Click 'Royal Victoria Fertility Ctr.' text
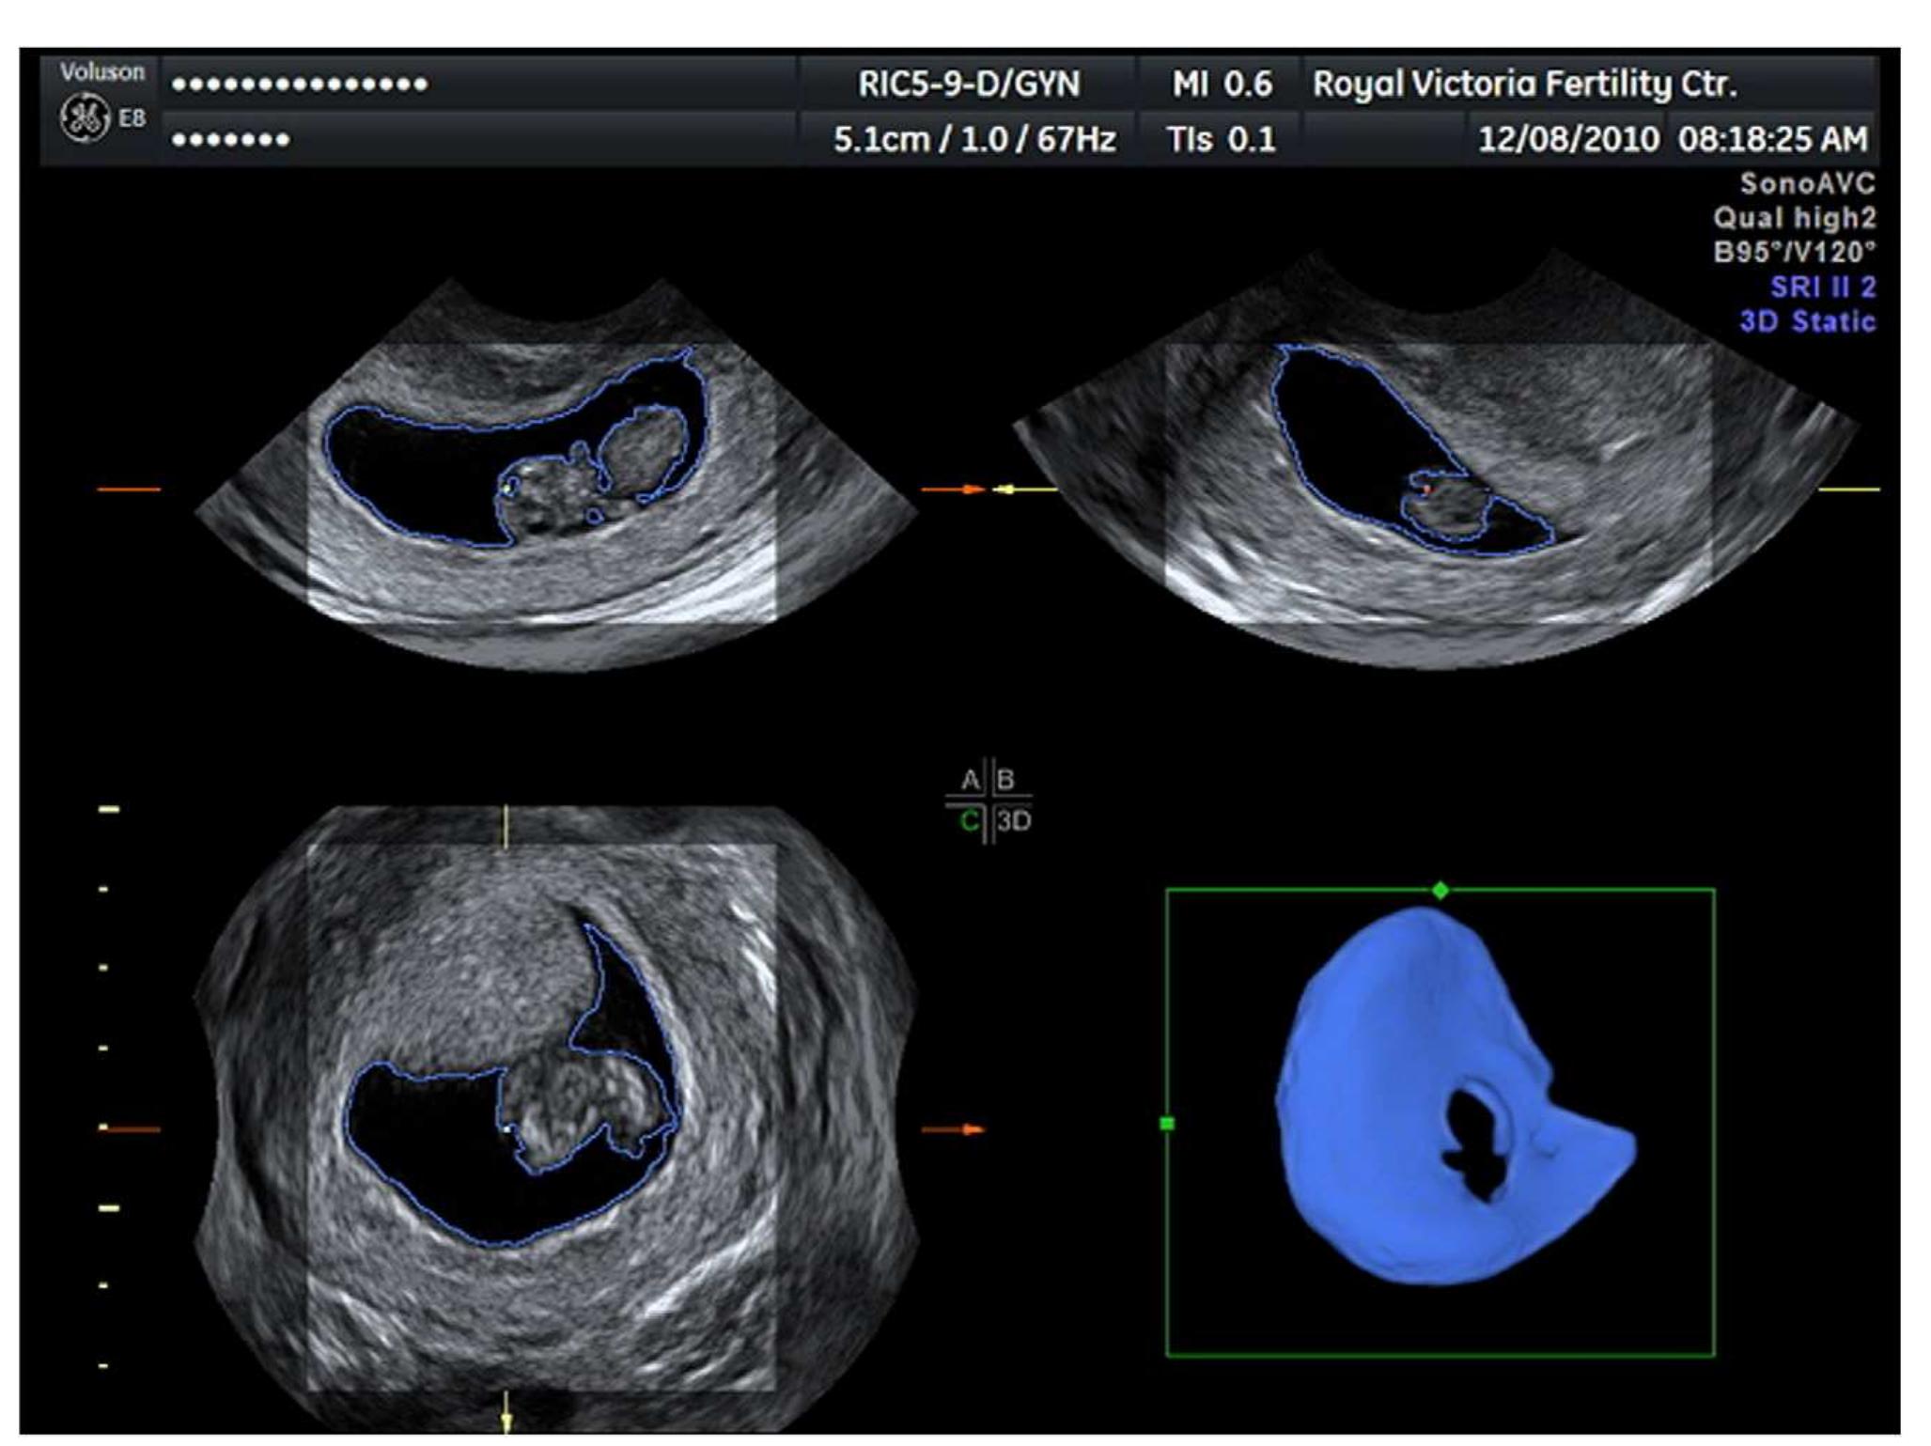The width and height of the screenshot is (1931, 1446). click(x=1524, y=85)
